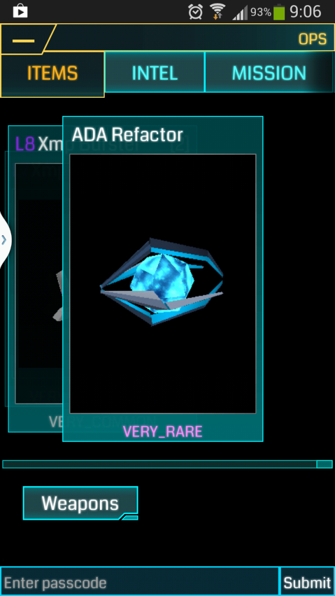Tap the alarm clock status icon
335x596 pixels.
(195, 12)
